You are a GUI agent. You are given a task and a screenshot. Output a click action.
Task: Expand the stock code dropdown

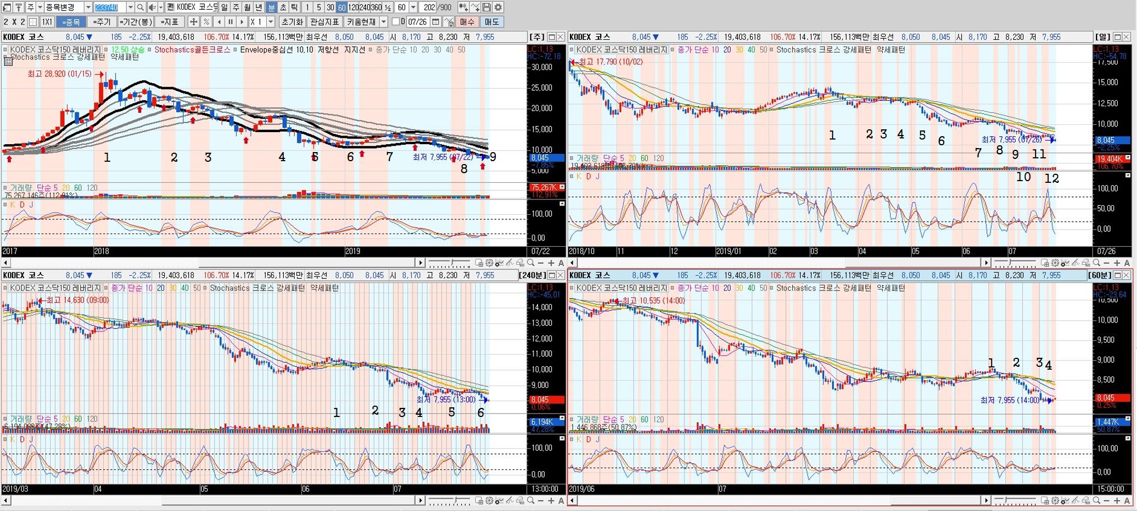(131, 7)
